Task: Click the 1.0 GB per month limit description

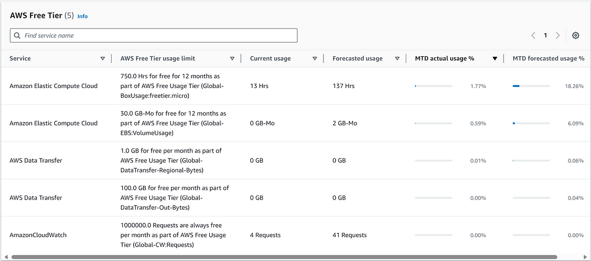Action: pos(171,160)
